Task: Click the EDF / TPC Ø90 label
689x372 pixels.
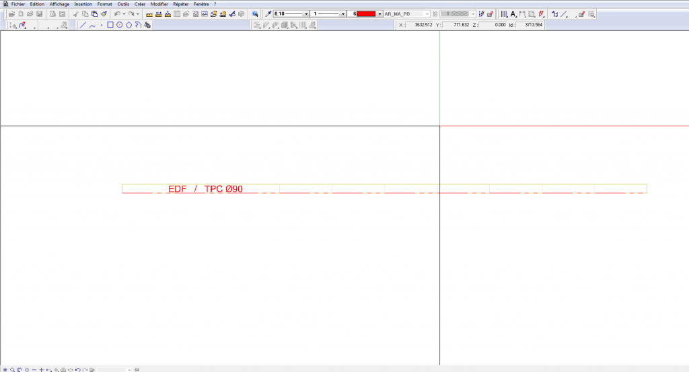Action: [205, 189]
